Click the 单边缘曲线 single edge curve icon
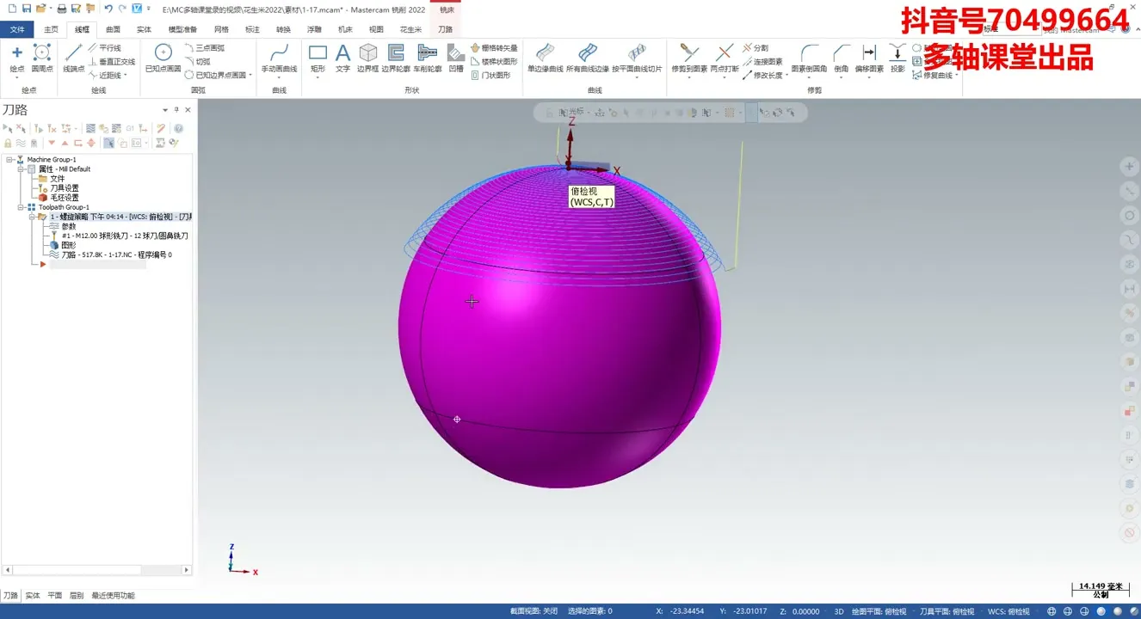Screen dimensions: 1141x619 545,57
